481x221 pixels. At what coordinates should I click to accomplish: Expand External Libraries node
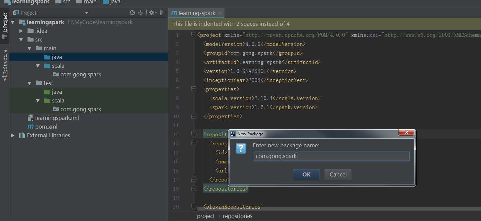tap(13, 135)
